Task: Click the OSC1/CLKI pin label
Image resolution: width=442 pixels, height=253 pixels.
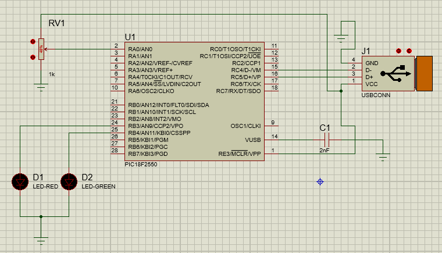Action: [x=245, y=126]
